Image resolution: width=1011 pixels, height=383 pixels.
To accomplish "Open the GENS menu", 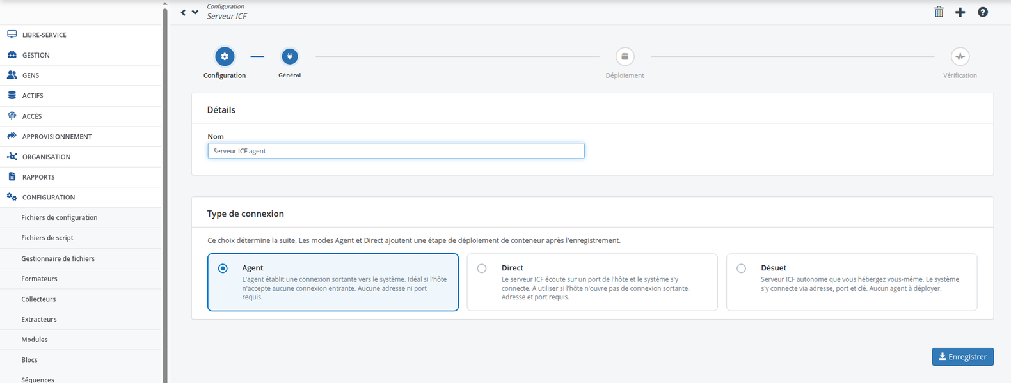I will 81,75.
